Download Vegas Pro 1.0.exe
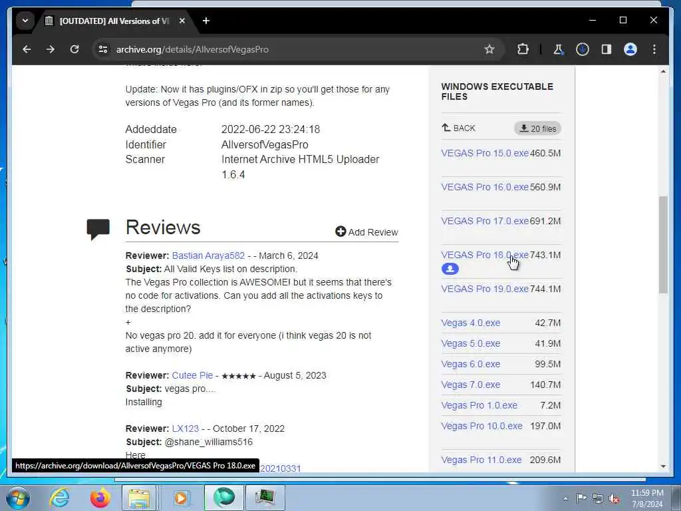Viewport: 681px width, 511px height. [479, 405]
